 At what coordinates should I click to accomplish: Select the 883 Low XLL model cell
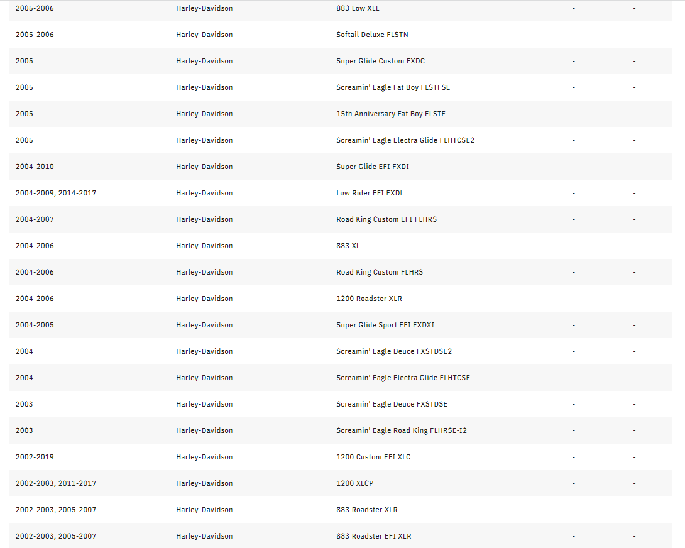pyautogui.click(x=358, y=8)
